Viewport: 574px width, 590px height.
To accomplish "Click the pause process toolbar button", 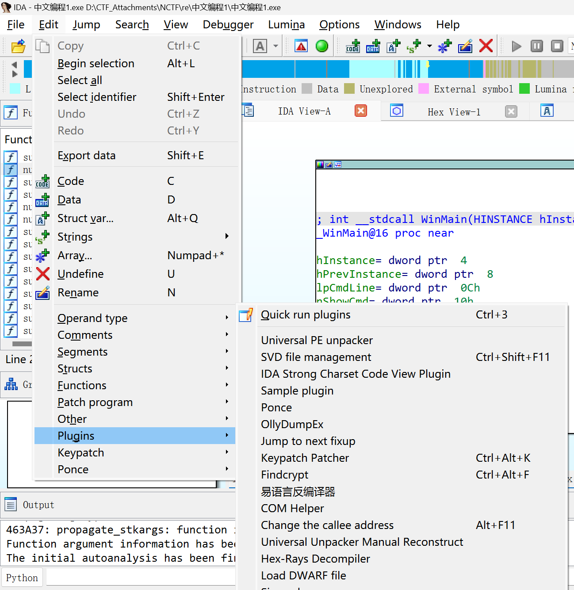I will (537, 46).
